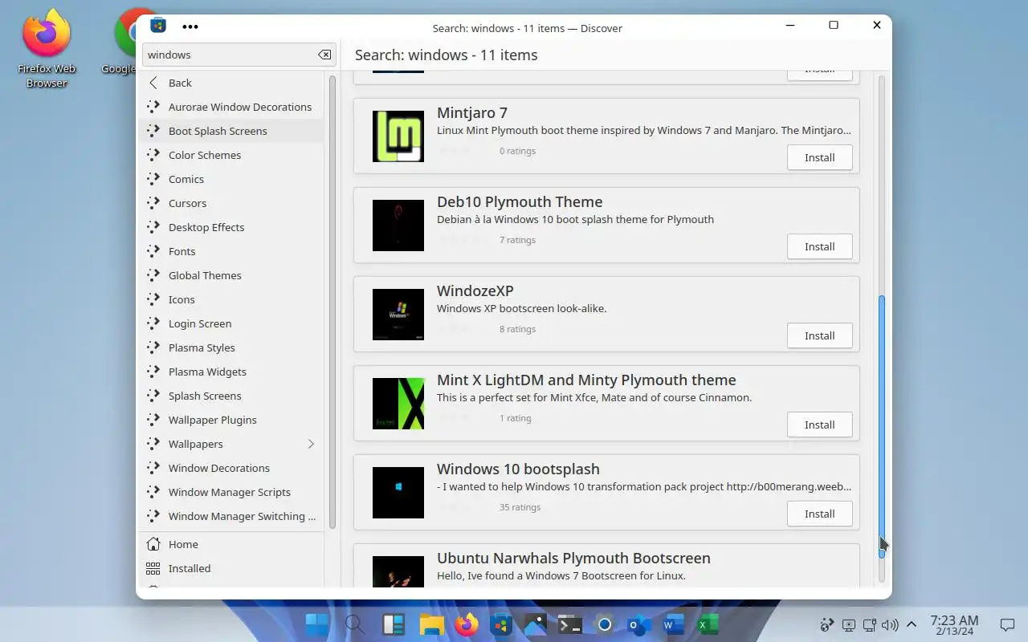Open the volume control in system tray
Viewport: 1028px width, 642px height.
(x=890, y=624)
